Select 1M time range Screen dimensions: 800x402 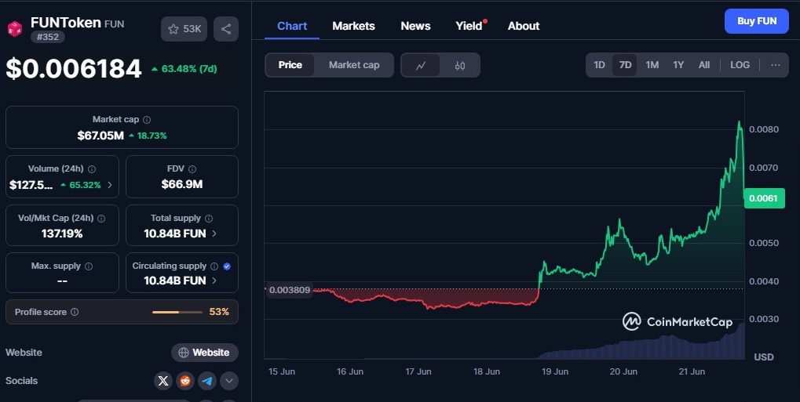coord(652,65)
